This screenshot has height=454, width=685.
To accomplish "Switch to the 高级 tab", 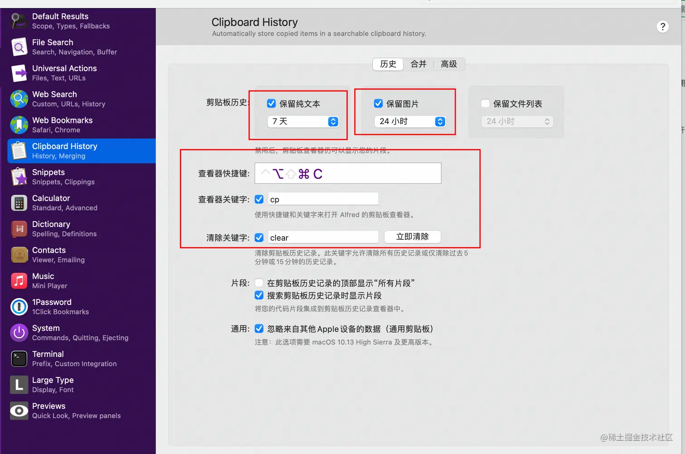I will point(449,64).
